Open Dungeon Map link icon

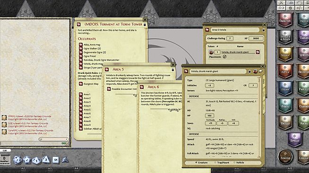81,84
